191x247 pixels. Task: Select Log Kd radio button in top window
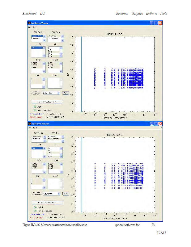click(x=35, y=107)
